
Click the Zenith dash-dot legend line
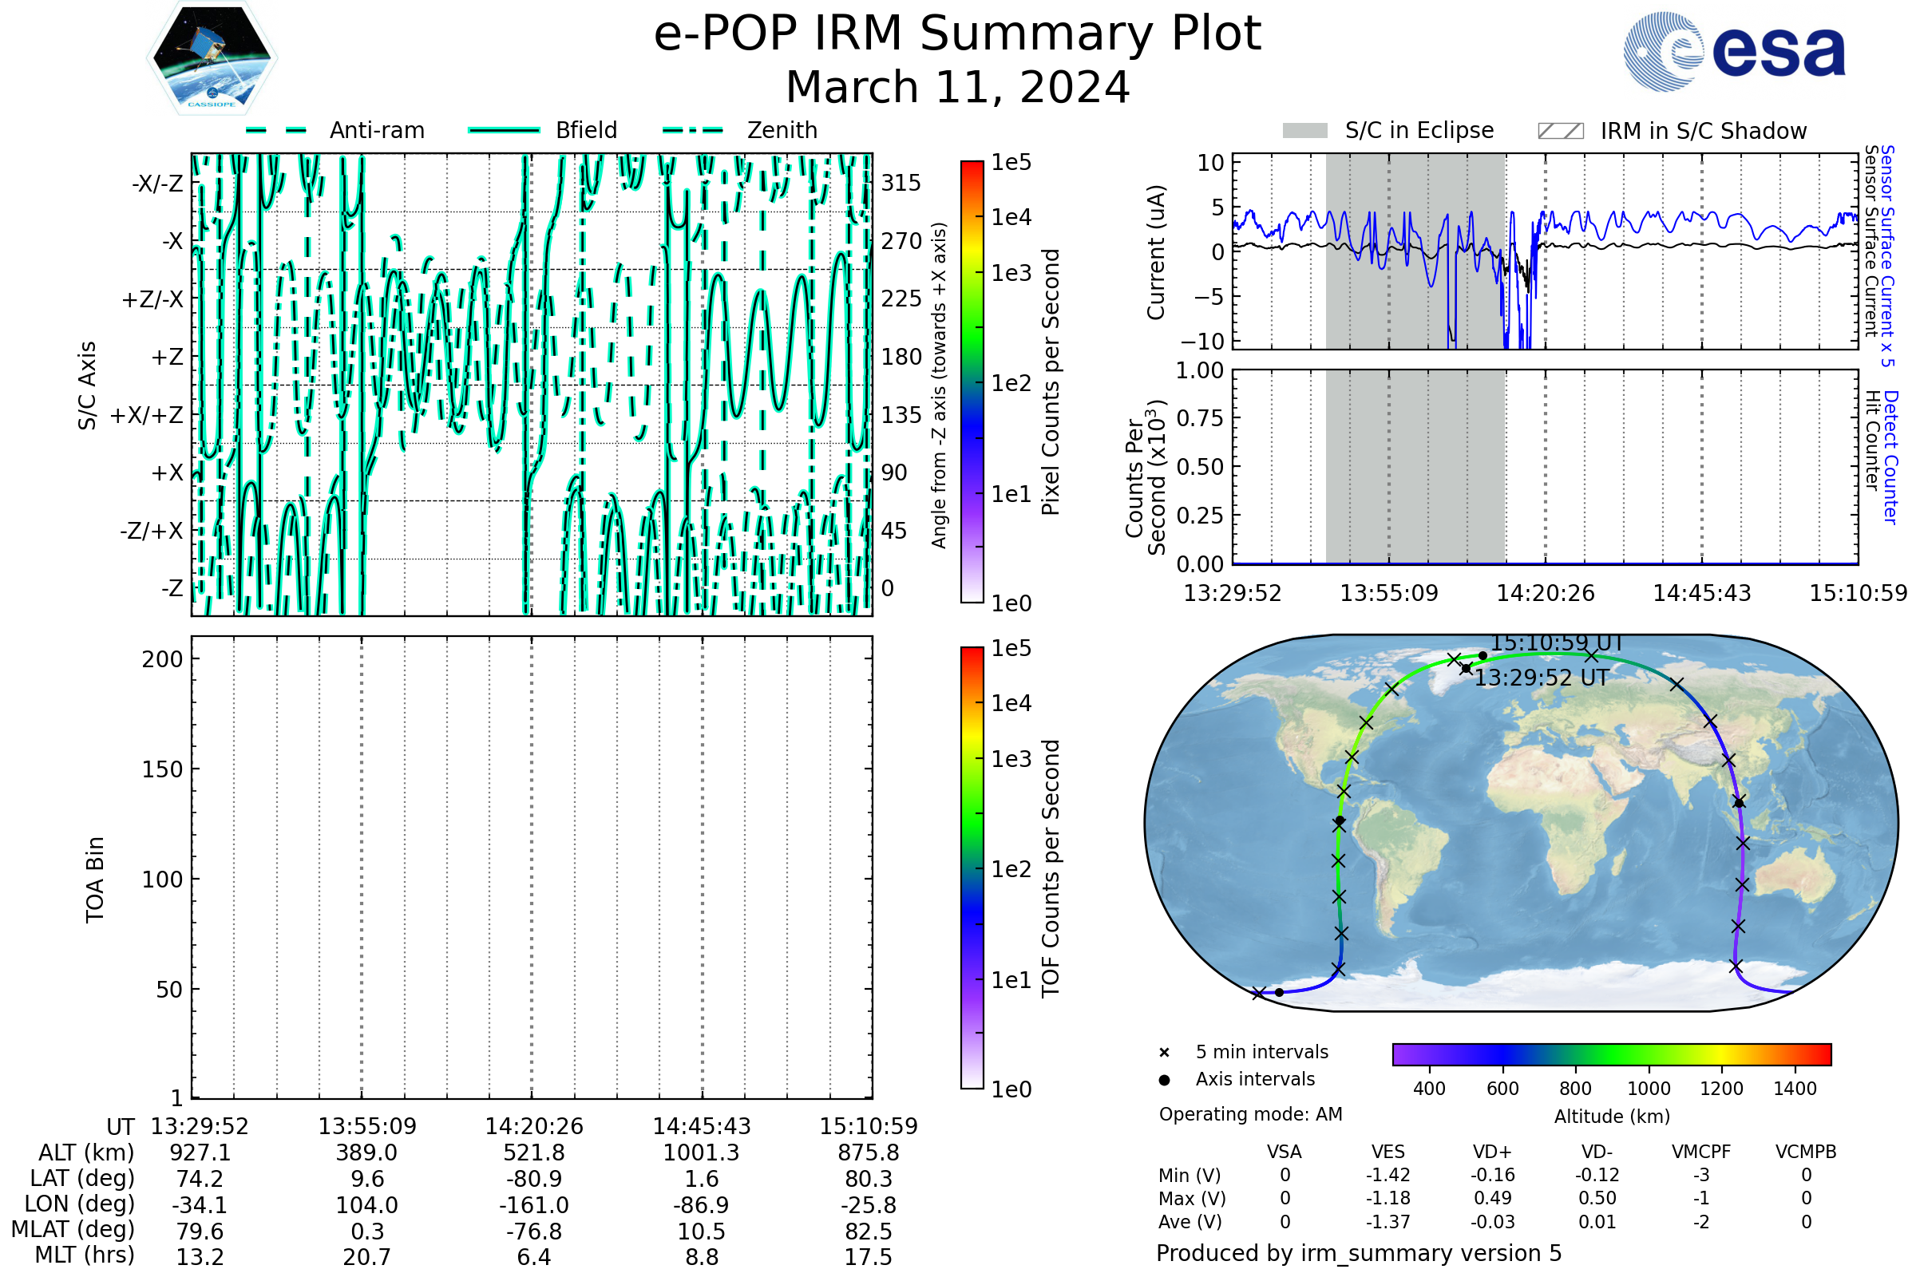click(692, 130)
